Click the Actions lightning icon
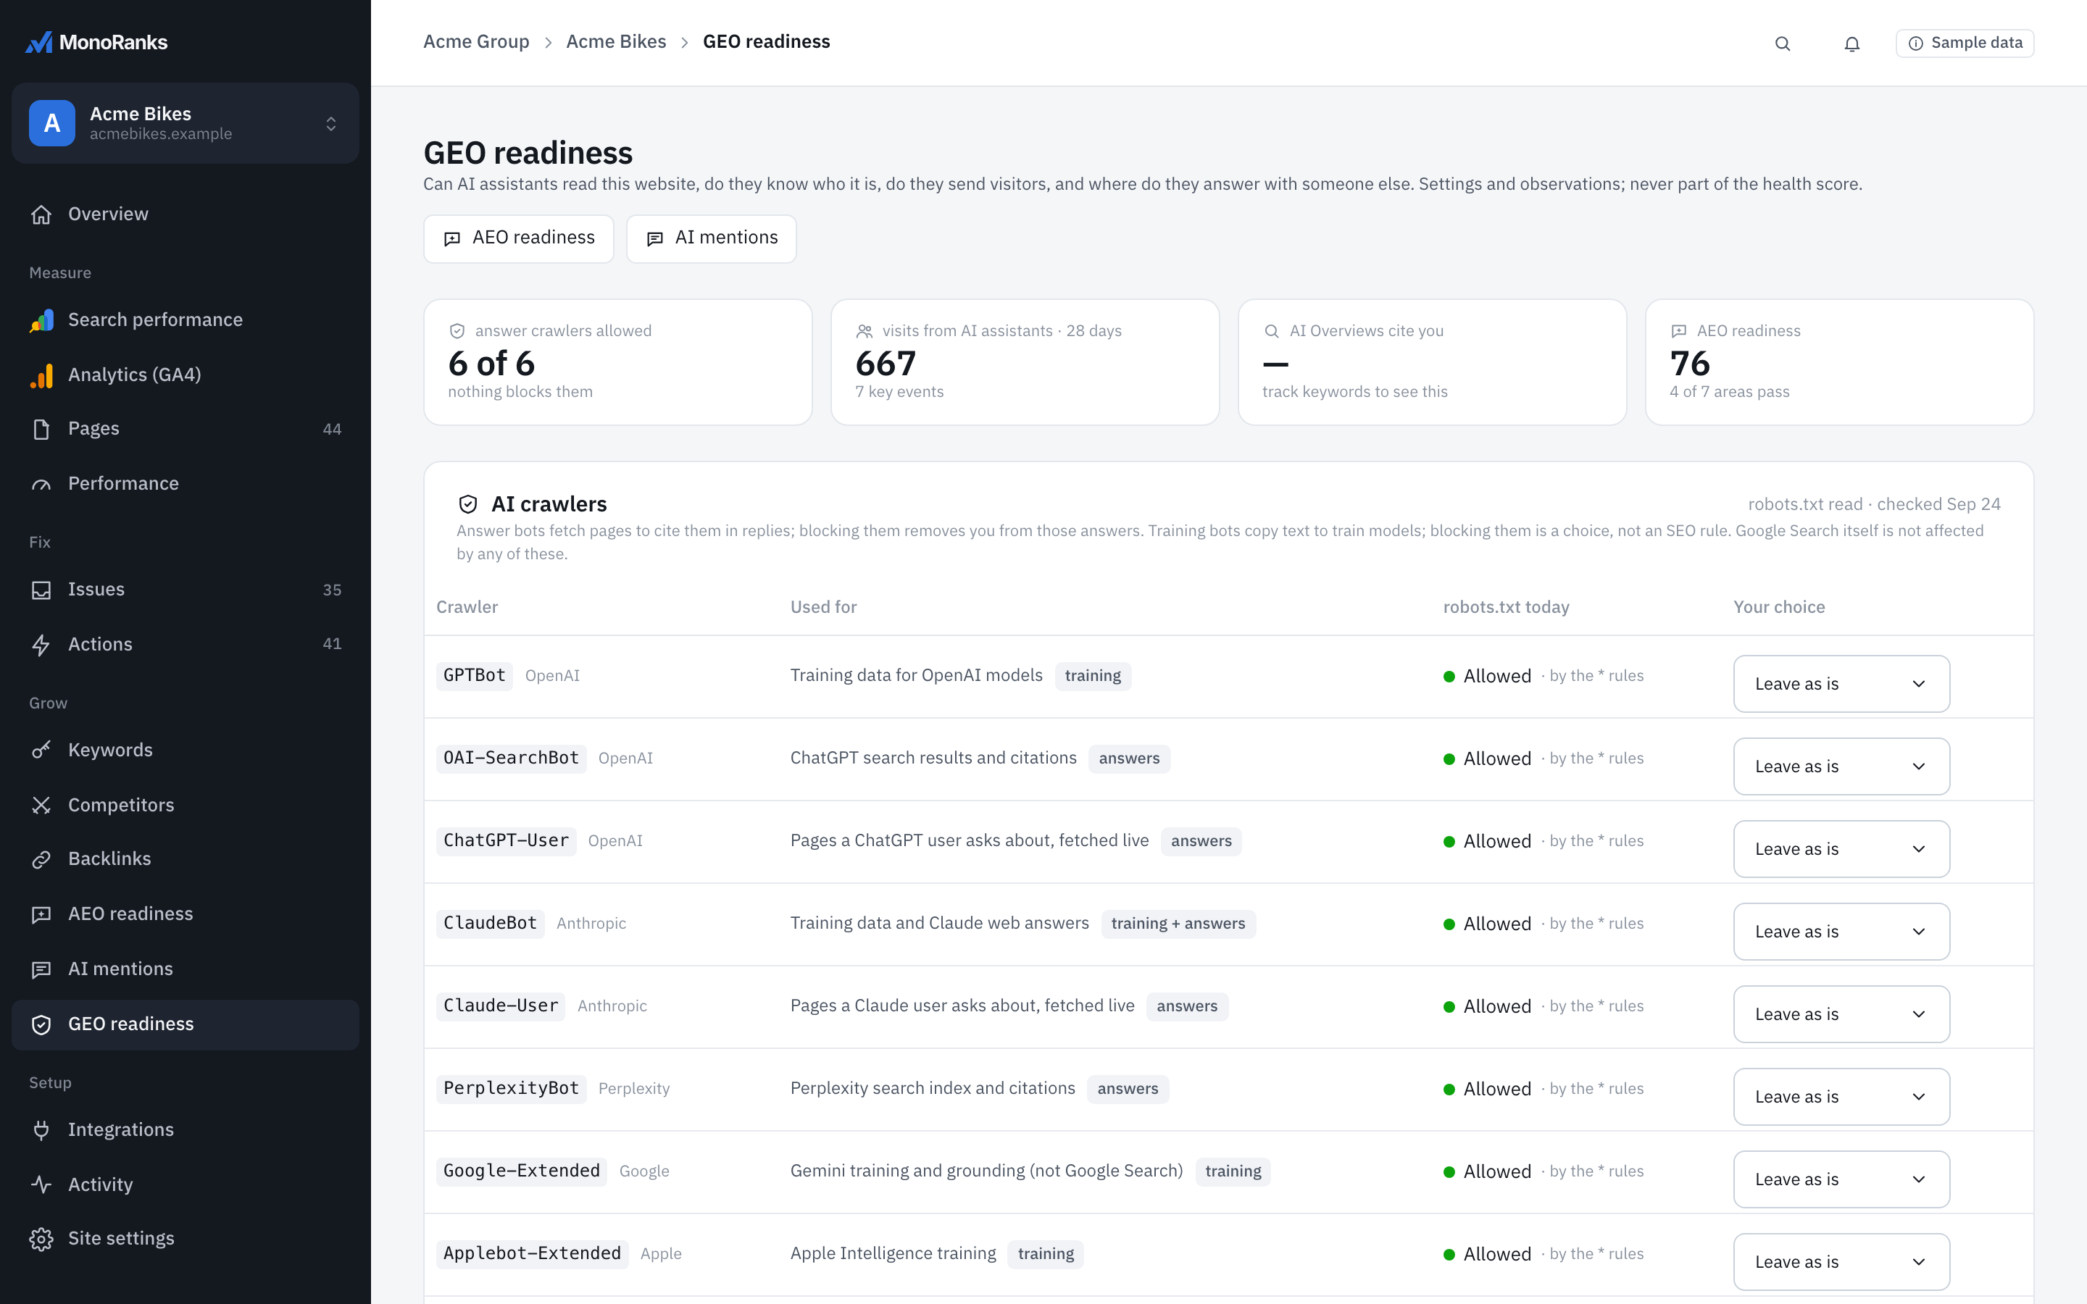Screen dimensions: 2087x1304 (x=41, y=645)
